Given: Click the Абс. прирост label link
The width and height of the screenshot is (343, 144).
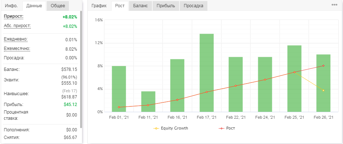Looking at the screenshot, I should pyautogui.click(x=17, y=26).
